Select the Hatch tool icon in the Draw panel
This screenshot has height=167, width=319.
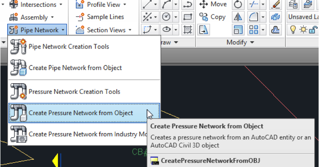[187, 30]
